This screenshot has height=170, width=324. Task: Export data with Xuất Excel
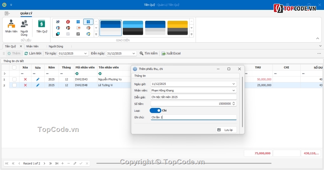pos(171,53)
